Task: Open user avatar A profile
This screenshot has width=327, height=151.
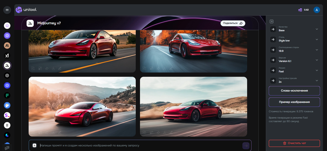Action: click(x=317, y=10)
